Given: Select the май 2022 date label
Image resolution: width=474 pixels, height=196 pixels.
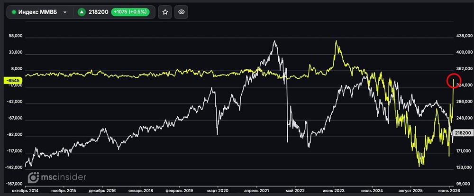Looking at the screenshot, I should click(295, 191).
